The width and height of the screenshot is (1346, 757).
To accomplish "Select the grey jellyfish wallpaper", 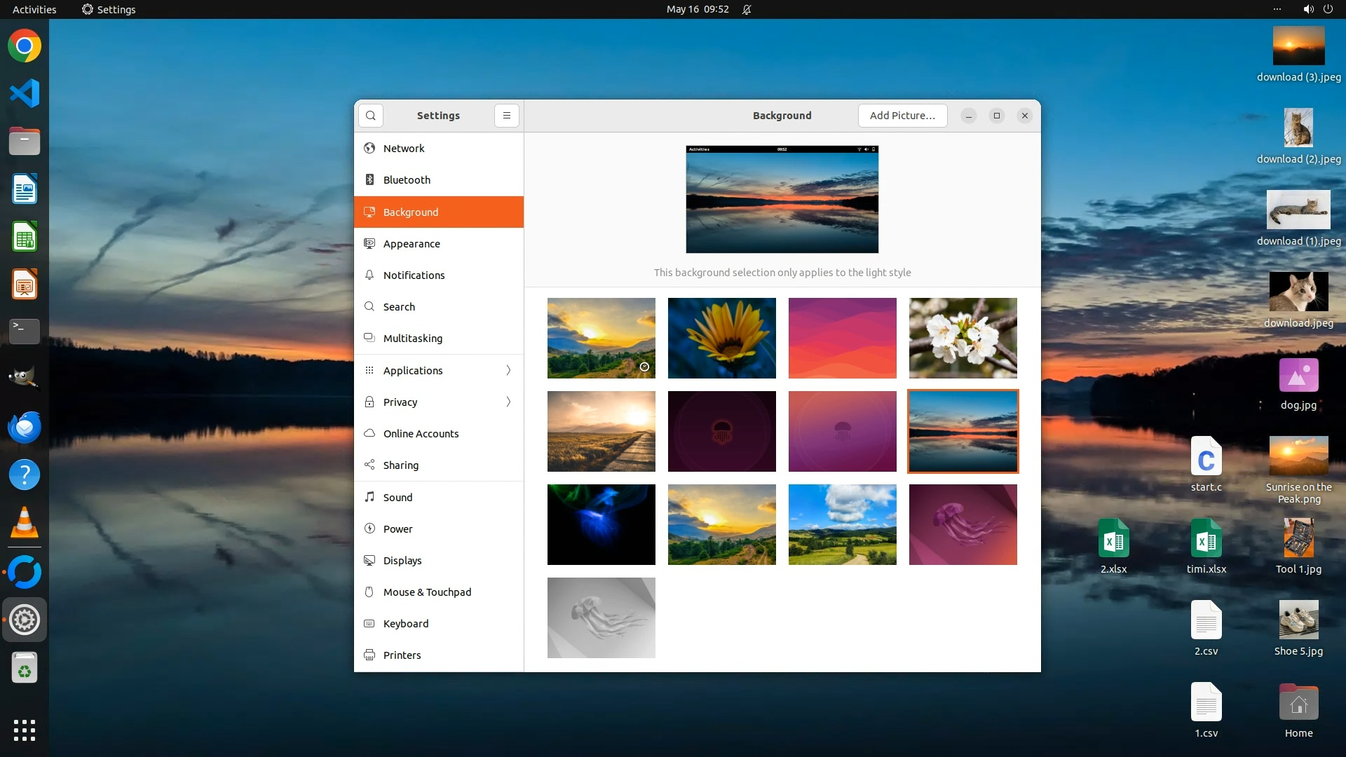I will point(601,618).
